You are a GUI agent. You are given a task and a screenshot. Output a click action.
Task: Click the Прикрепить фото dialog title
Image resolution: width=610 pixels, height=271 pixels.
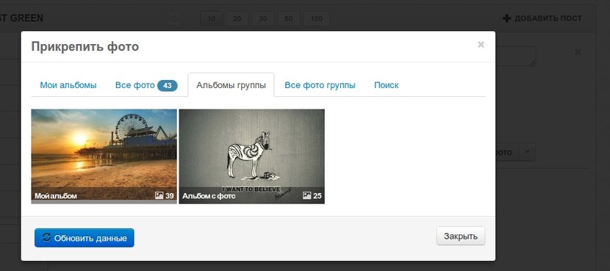85,47
